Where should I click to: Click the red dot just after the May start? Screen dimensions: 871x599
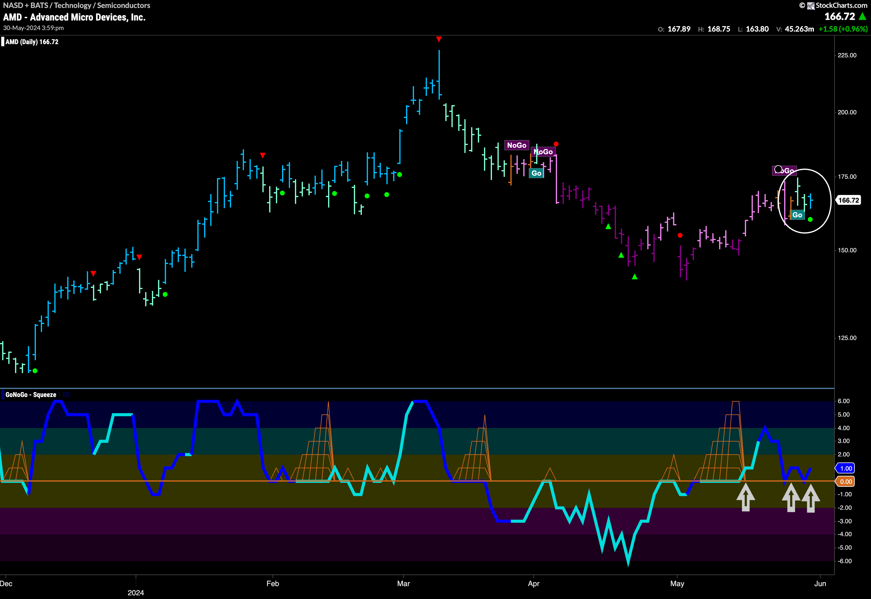[x=680, y=235]
